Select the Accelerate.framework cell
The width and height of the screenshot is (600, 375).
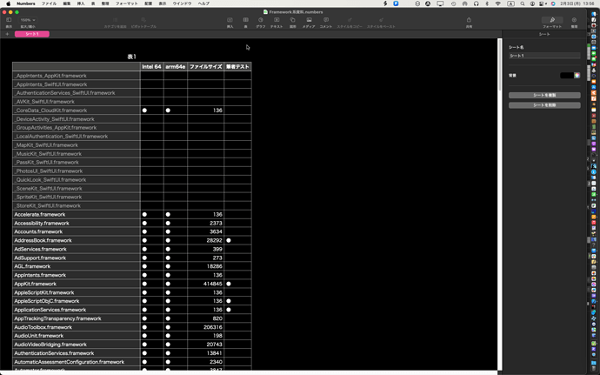[x=77, y=215]
